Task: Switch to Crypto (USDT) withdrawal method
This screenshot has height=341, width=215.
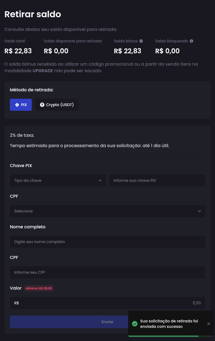Action: (57, 105)
